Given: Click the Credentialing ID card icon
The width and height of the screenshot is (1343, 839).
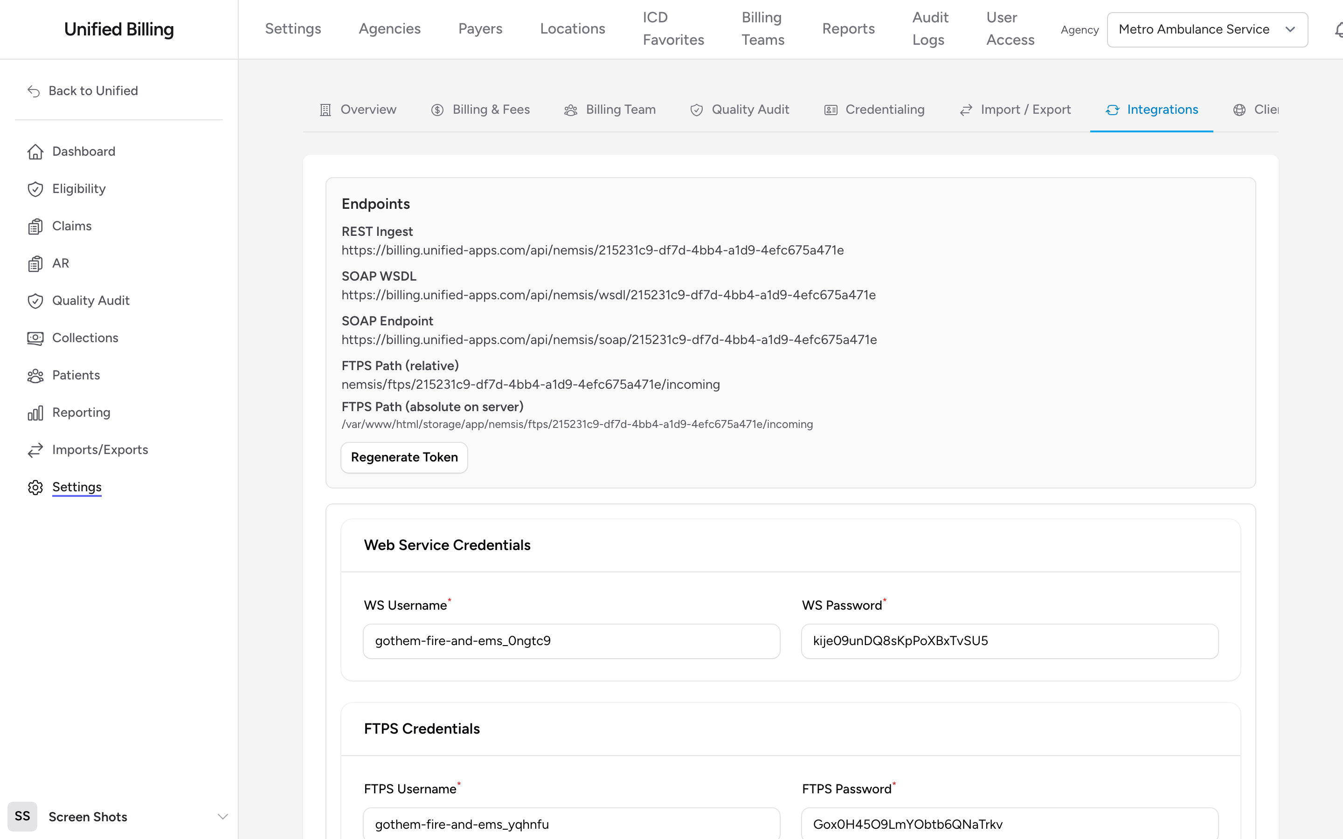Looking at the screenshot, I should pyautogui.click(x=831, y=110).
